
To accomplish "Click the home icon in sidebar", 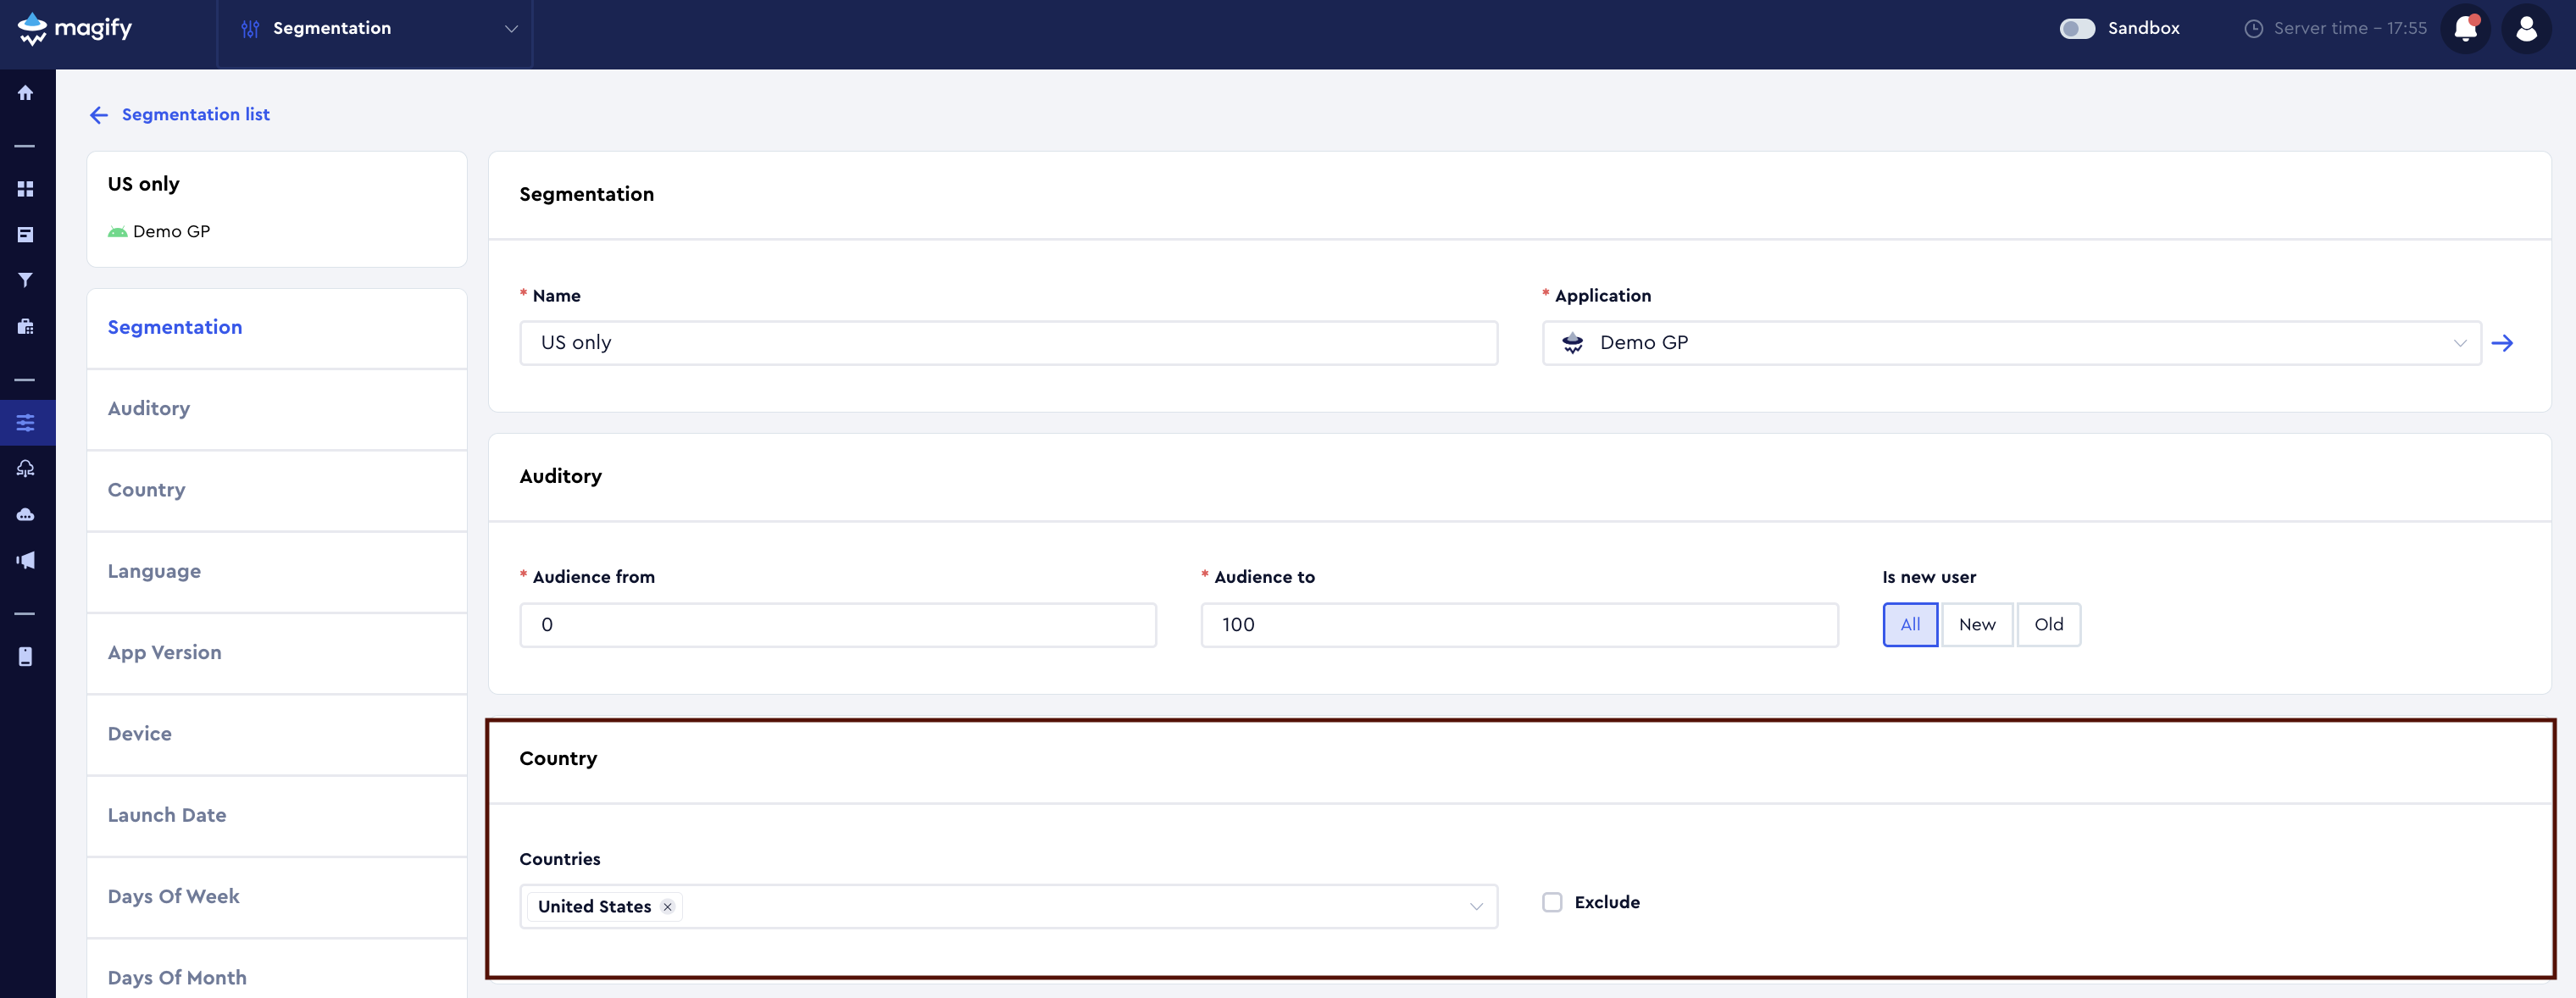I will (26, 93).
